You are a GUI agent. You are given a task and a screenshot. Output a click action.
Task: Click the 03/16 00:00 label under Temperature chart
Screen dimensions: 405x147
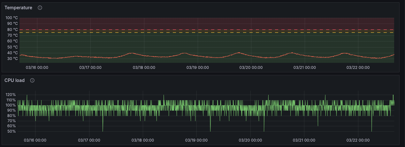point(37,68)
